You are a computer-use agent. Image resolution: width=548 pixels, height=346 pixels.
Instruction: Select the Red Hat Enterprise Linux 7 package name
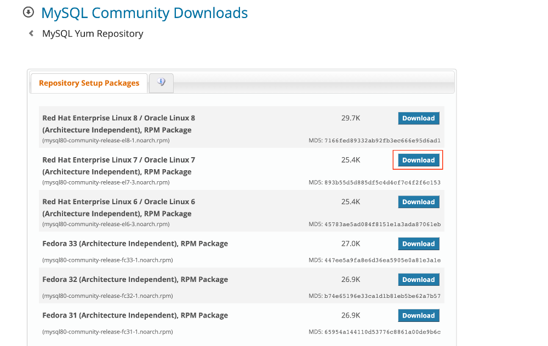[118, 166]
